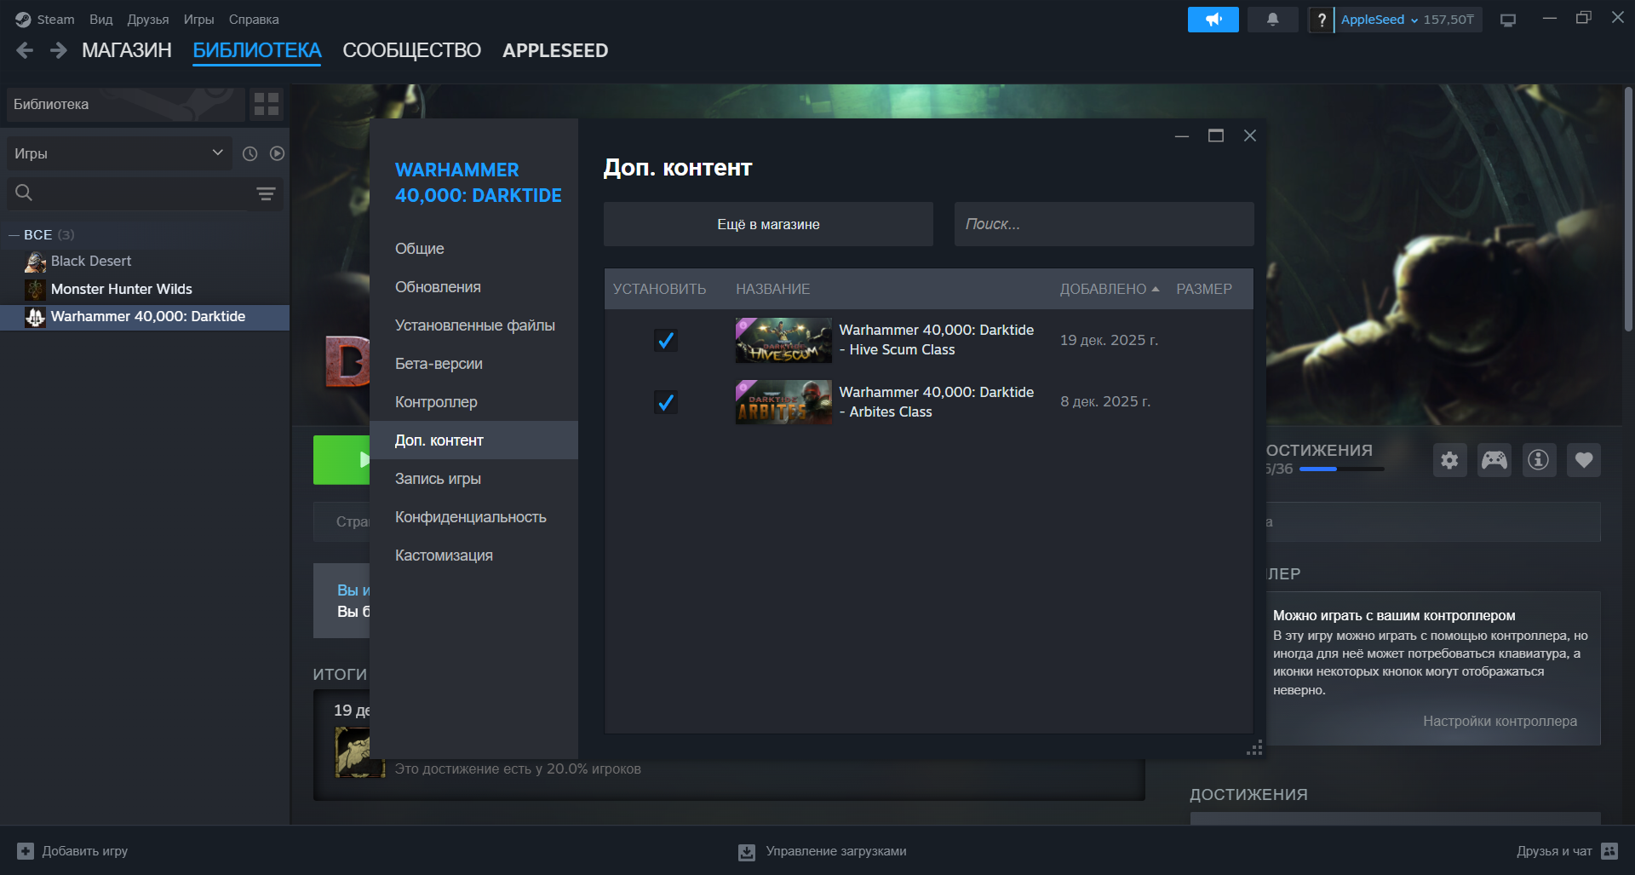Click the achievement thumbnail in ИТОГИ section

(359, 752)
